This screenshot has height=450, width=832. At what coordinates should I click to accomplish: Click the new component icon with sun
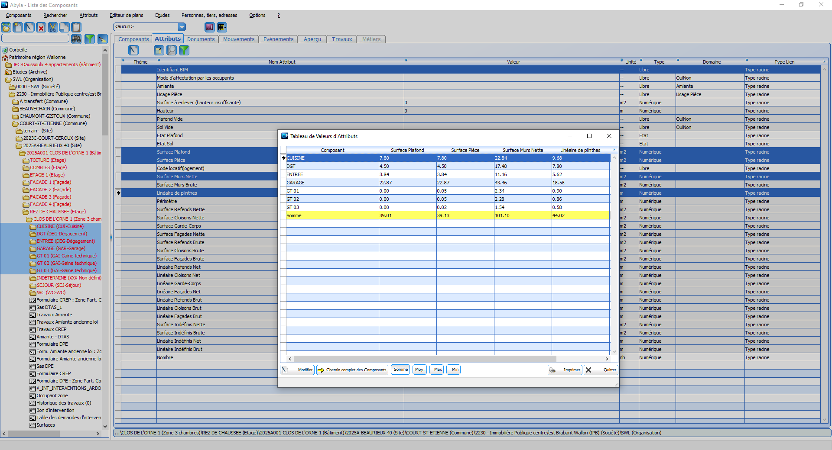pyautogui.click(x=18, y=28)
